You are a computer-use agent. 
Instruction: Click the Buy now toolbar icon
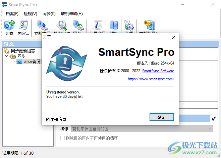tap(149, 25)
